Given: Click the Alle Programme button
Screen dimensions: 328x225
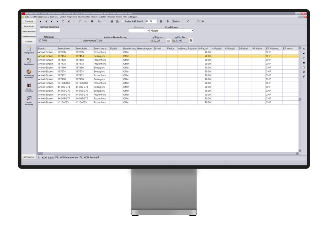Looking at the screenshot, I should 29,157.
